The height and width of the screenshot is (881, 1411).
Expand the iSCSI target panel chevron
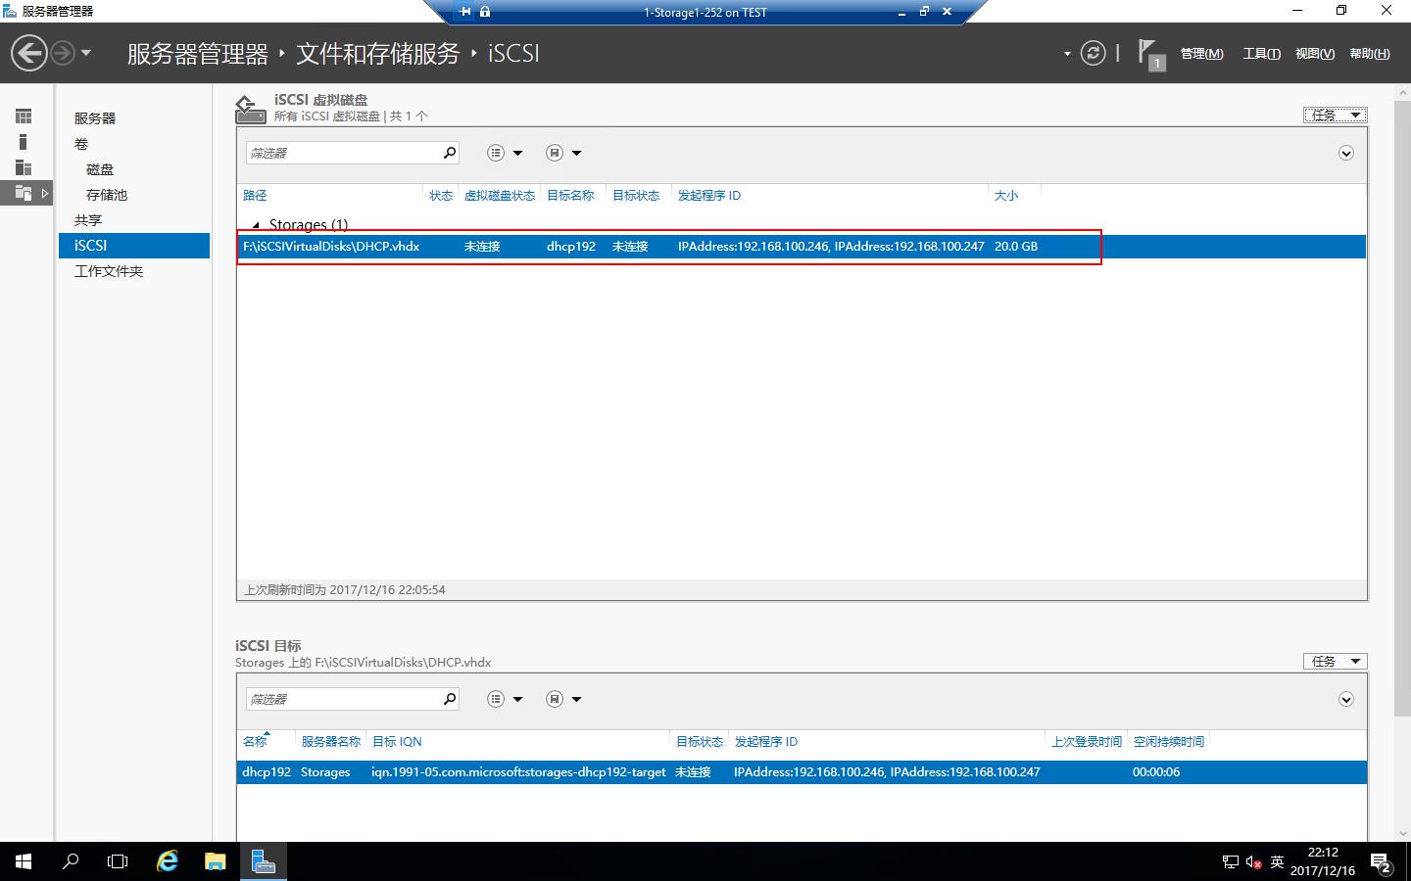pyautogui.click(x=1346, y=699)
